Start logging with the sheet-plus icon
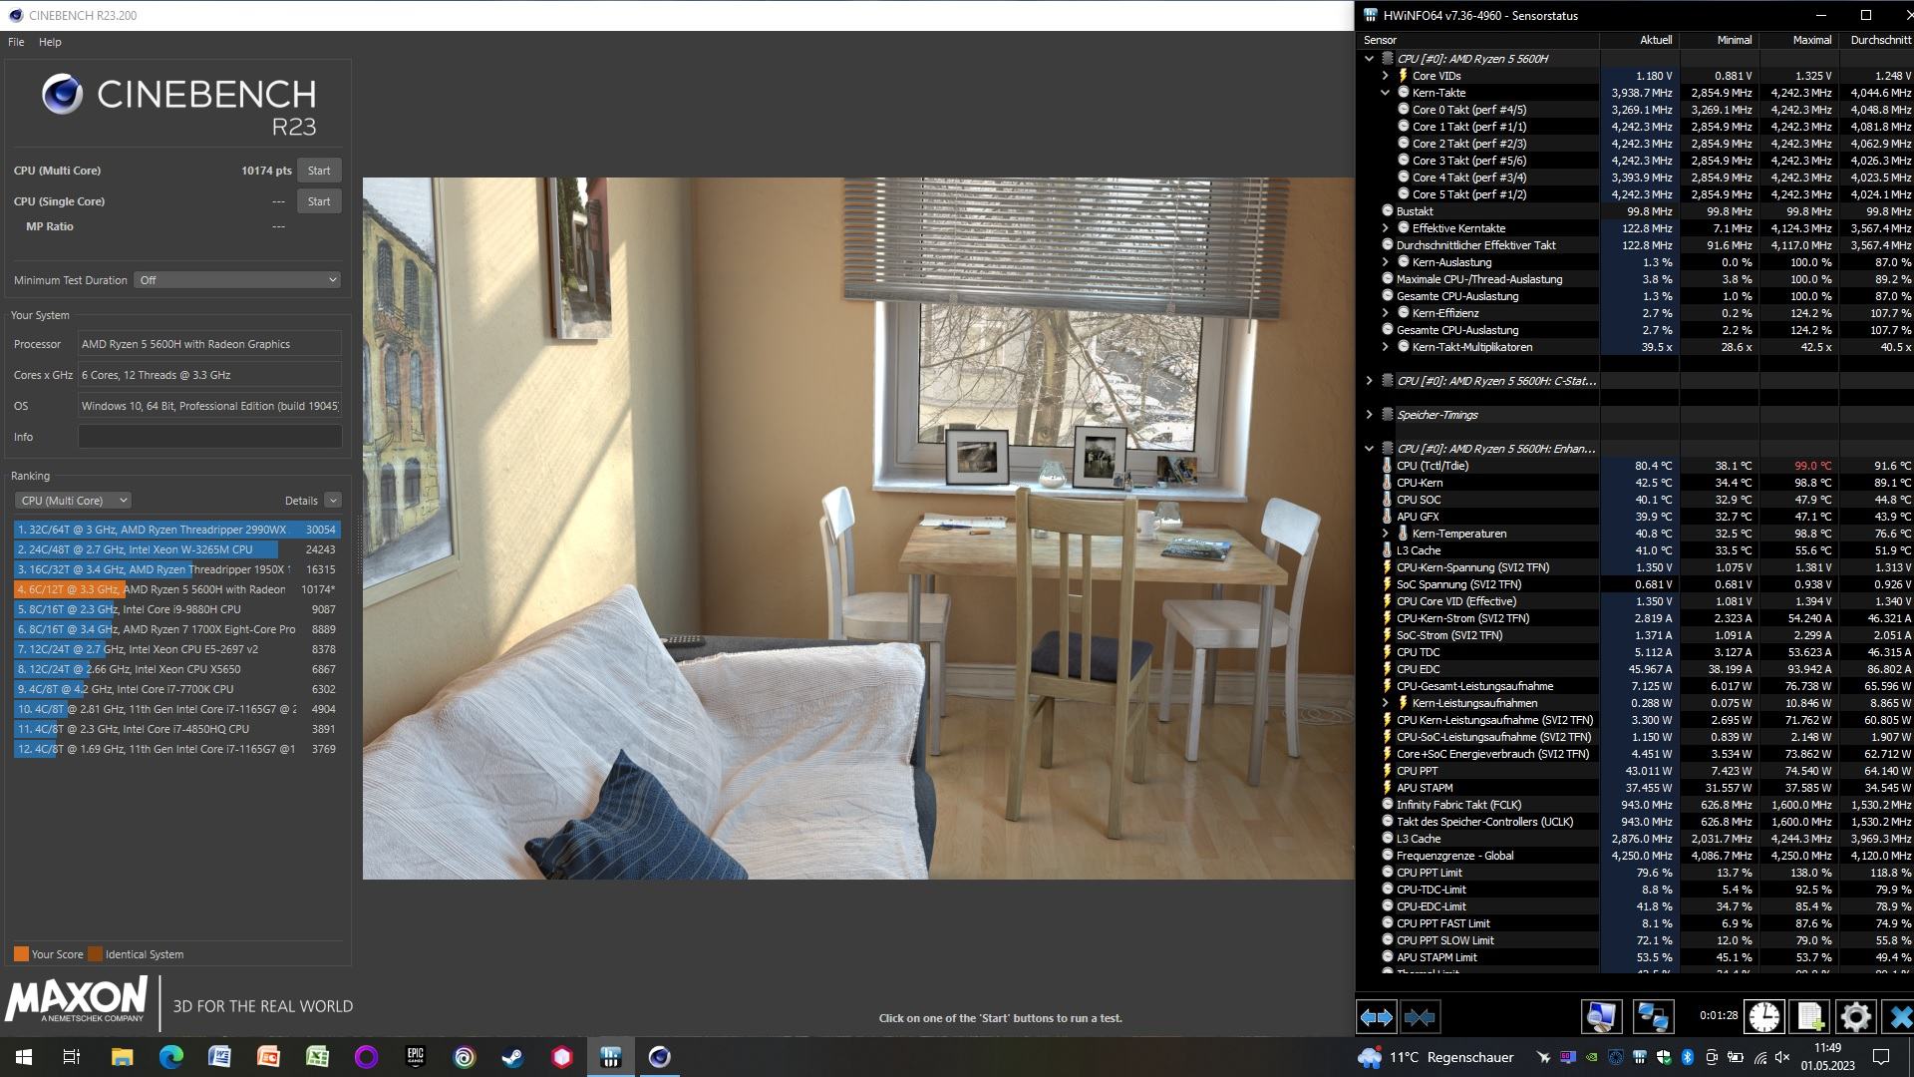 click(x=1809, y=1017)
